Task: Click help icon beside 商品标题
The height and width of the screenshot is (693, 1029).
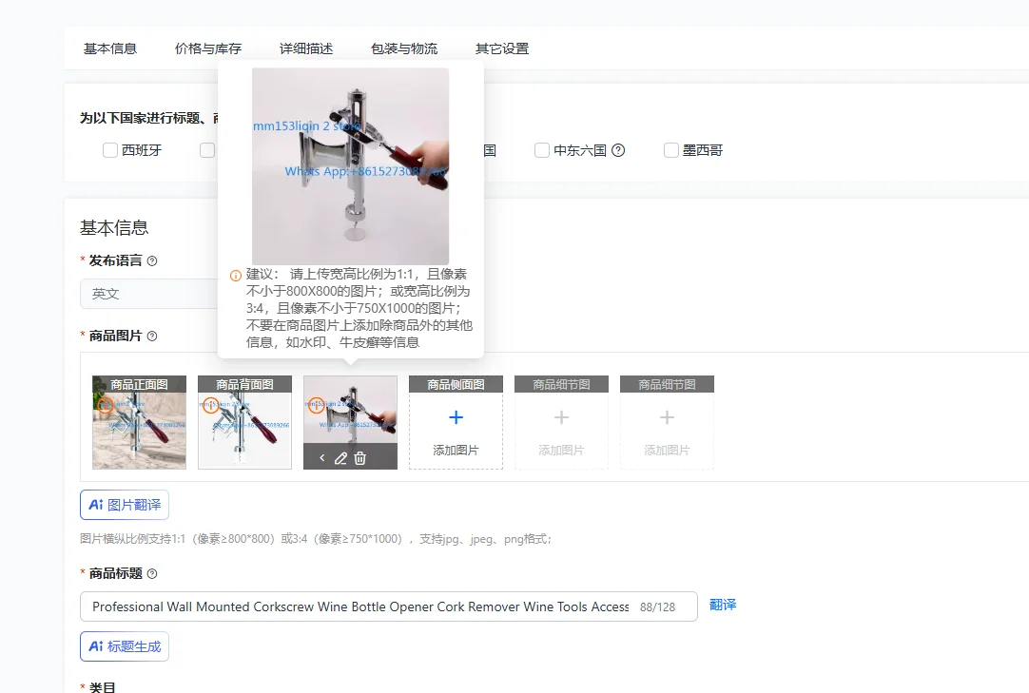Action: 152,573
